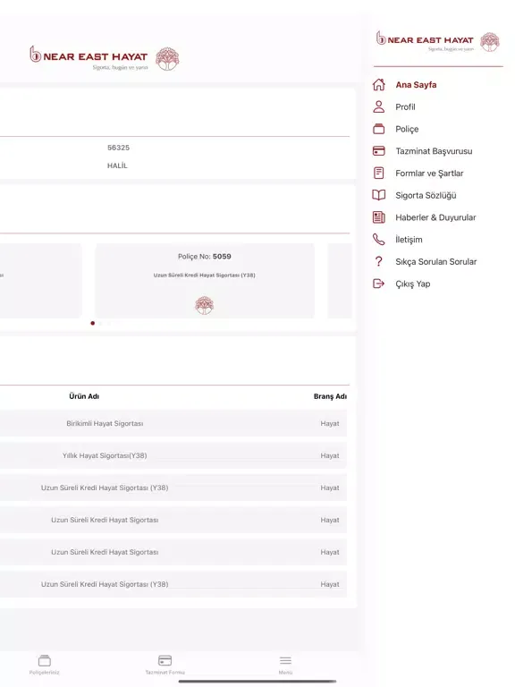Click the Yıllık Hayat Sigortası(Y38) row
515x687 pixels.
173,455
